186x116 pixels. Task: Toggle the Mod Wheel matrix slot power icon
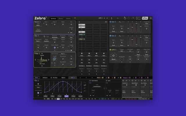point(133,81)
